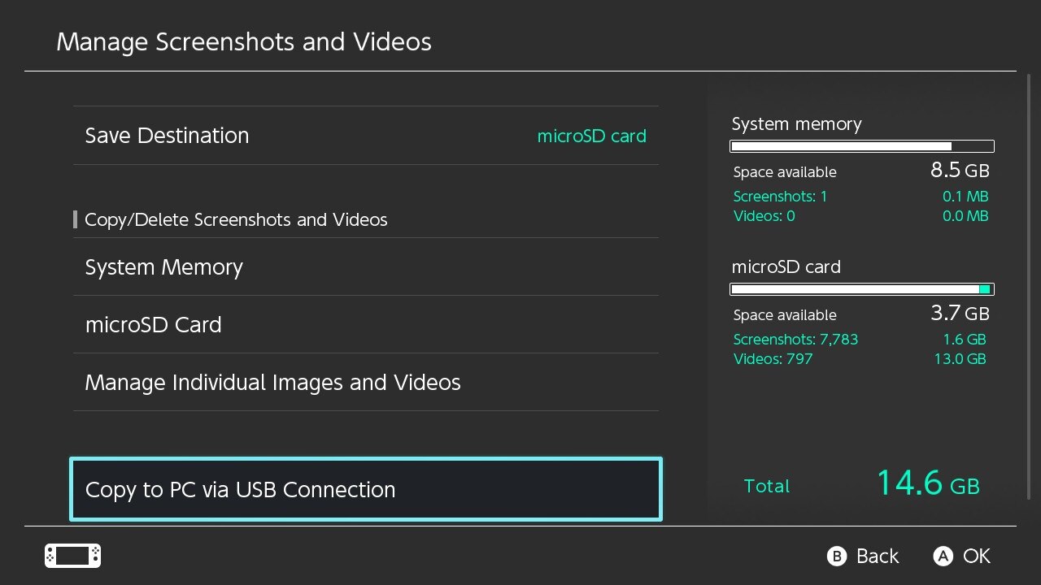
Task: Click the microSD card usage bar
Action: point(862,289)
